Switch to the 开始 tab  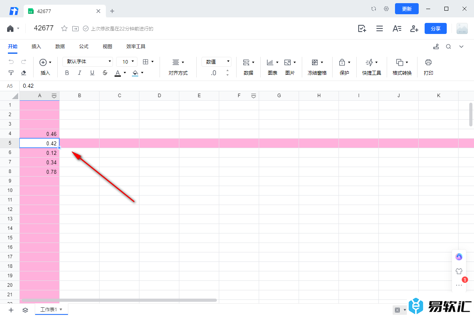(13, 46)
